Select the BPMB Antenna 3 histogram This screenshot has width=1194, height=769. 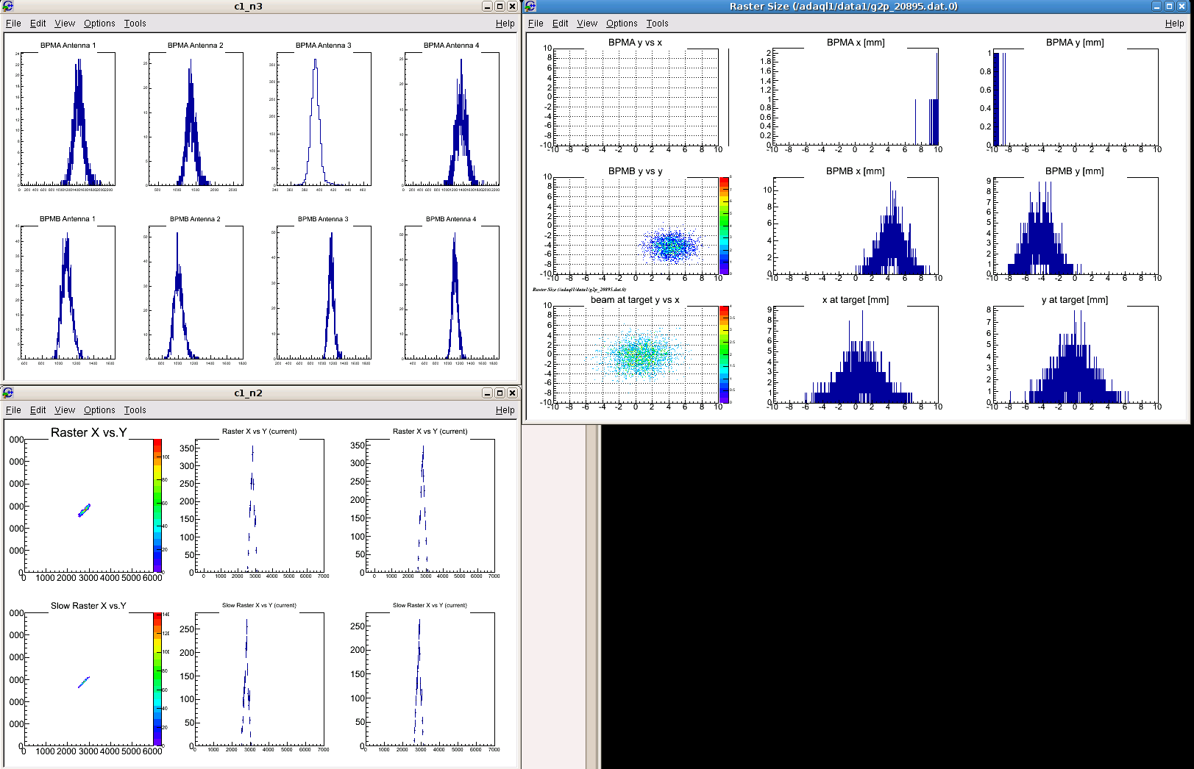pos(324,293)
